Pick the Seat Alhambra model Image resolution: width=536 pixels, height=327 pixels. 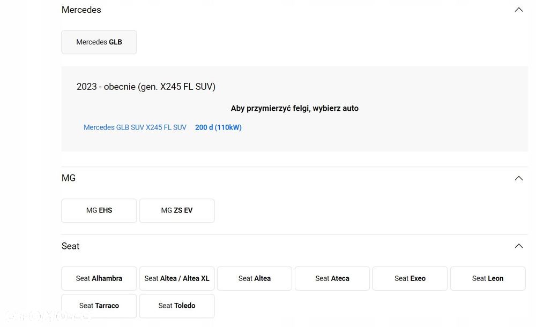click(x=99, y=279)
